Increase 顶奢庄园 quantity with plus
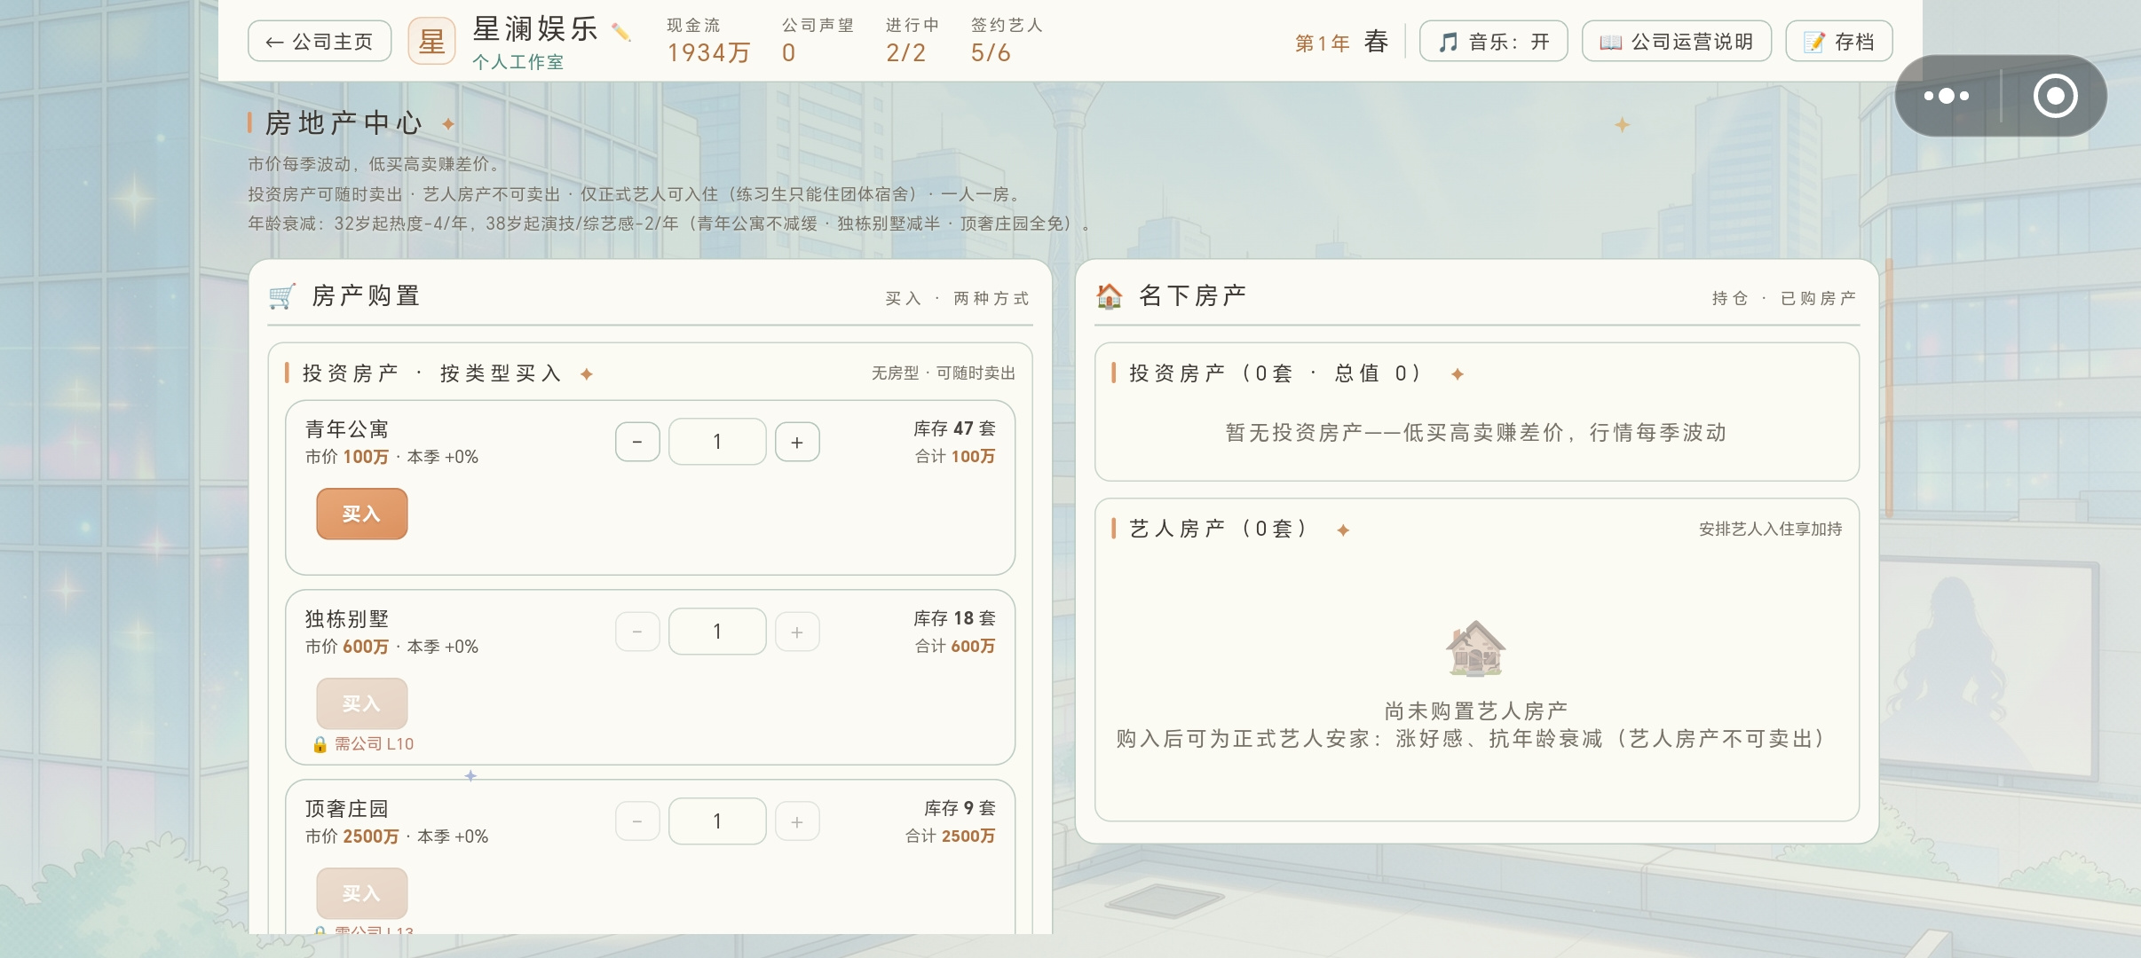 [x=797, y=821]
